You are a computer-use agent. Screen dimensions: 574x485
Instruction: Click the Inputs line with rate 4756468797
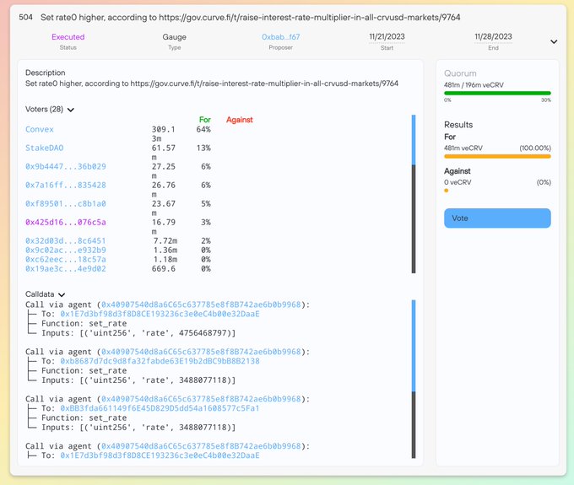pos(138,333)
